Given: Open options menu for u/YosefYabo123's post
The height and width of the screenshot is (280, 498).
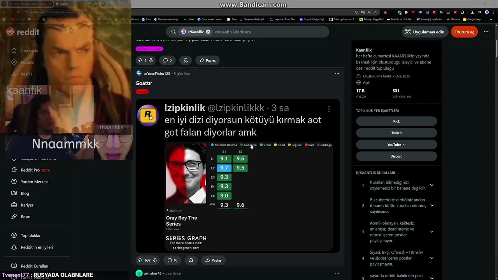Looking at the screenshot, I should pyautogui.click(x=337, y=73).
